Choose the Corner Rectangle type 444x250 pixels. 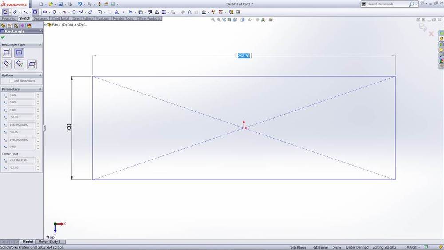coord(7,52)
